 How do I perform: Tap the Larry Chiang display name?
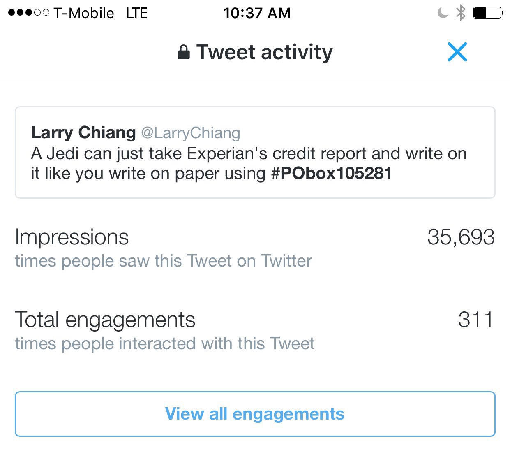(83, 132)
